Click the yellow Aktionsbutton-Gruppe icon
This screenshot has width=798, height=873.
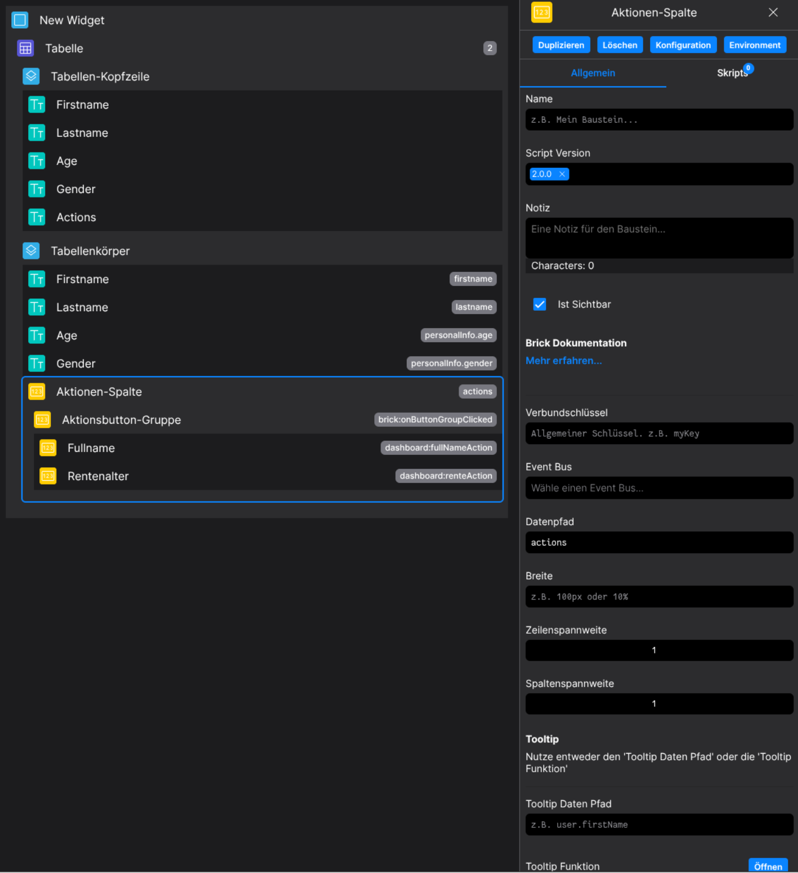click(x=42, y=420)
